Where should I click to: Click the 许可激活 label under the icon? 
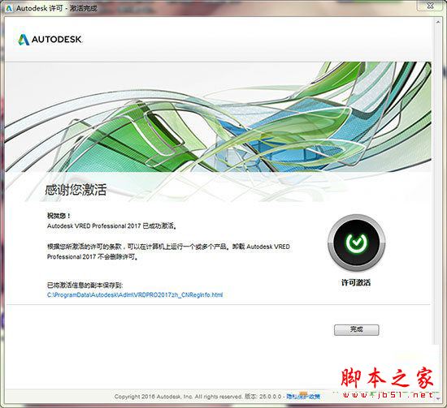[x=356, y=282]
